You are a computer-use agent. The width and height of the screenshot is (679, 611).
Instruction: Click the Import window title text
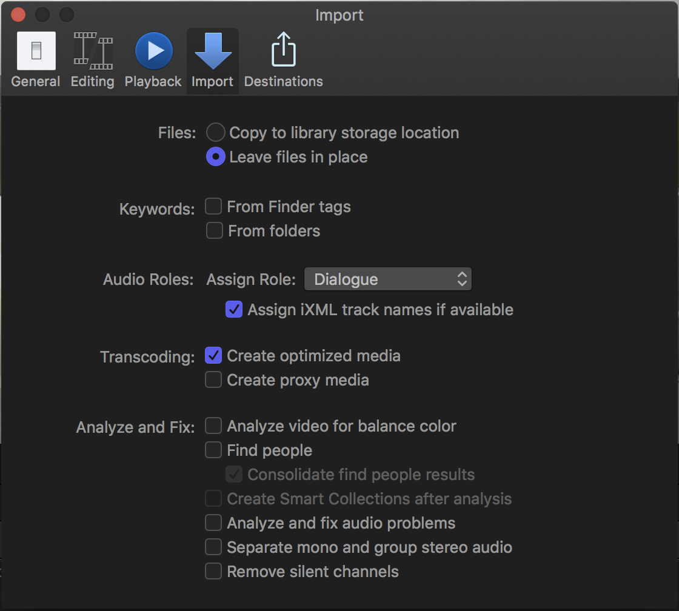coord(339,15)
